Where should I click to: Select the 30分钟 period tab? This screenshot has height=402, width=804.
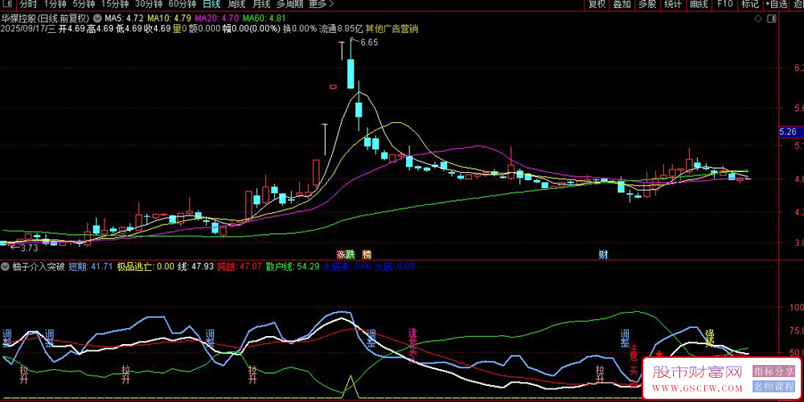pos(149,5)
